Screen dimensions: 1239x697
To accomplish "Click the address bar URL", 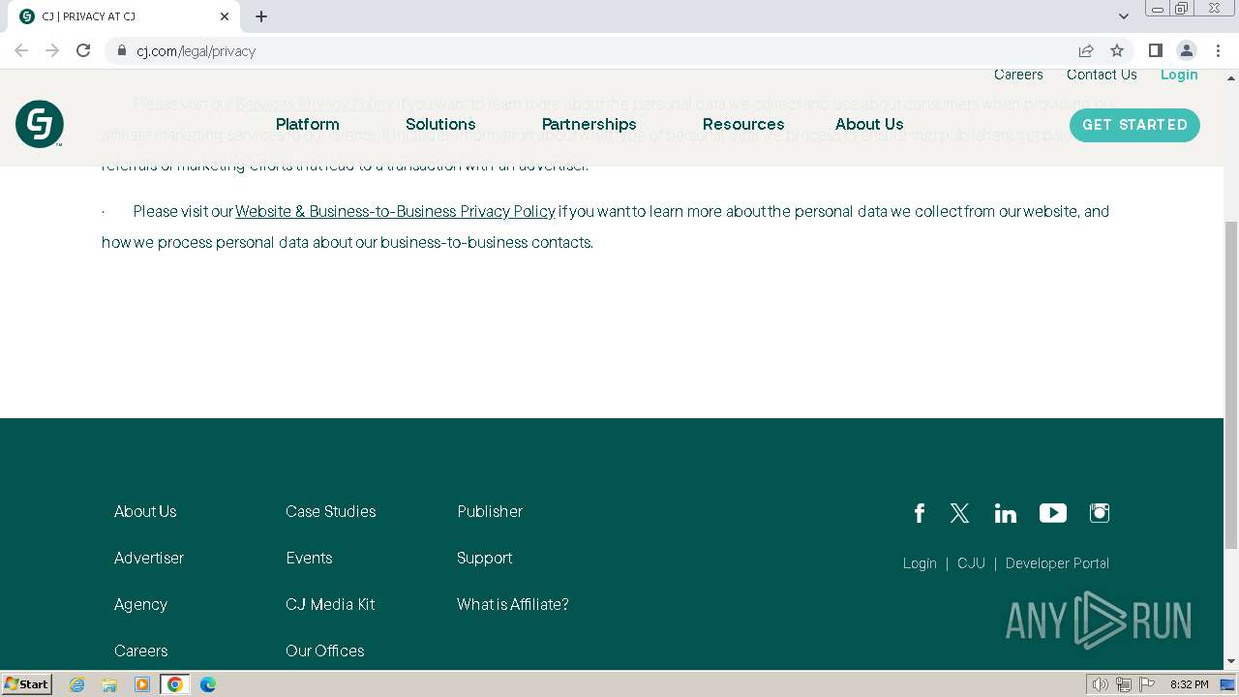I will pos(196,51).
